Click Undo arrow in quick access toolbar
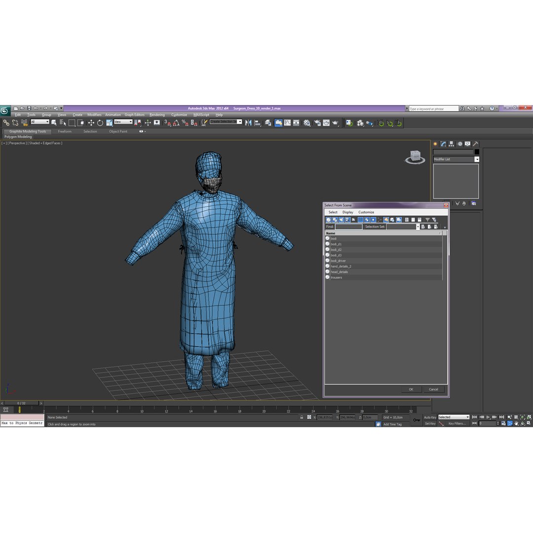533x533 pixels. click(x=36, y=109)
